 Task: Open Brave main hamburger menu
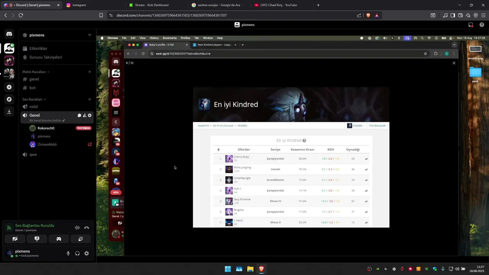(x=483, y=15)
